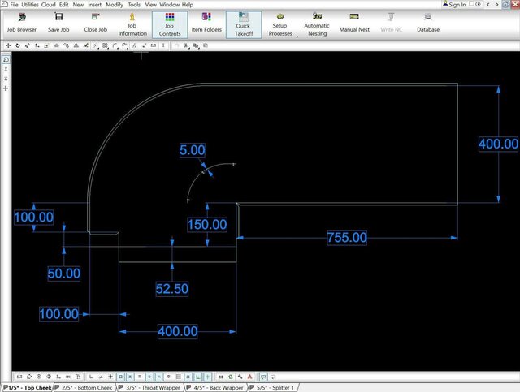Expand the Setup Processes dropdown
This screenshot has width=520, height=392.
pyautogui.click(x=297, y=37)
